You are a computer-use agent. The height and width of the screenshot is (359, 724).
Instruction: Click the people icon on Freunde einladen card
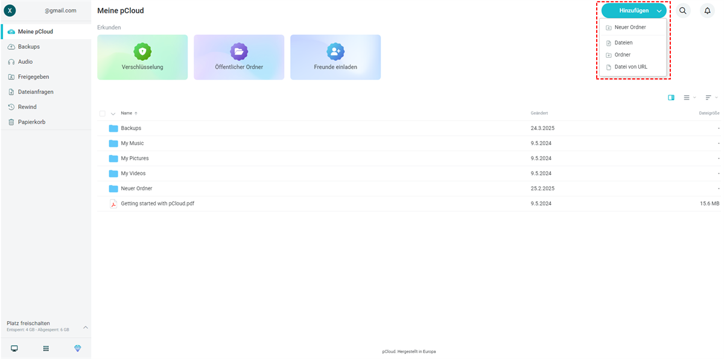335,51
